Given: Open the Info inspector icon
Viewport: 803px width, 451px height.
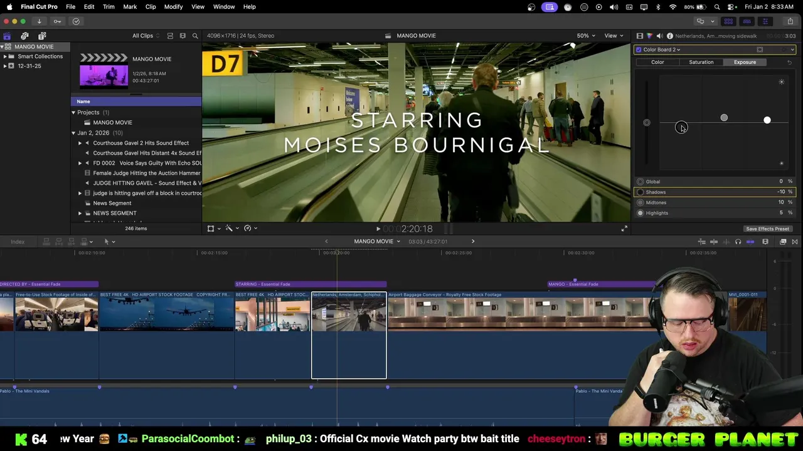Looking at the screenshot, I should point(669,36).
